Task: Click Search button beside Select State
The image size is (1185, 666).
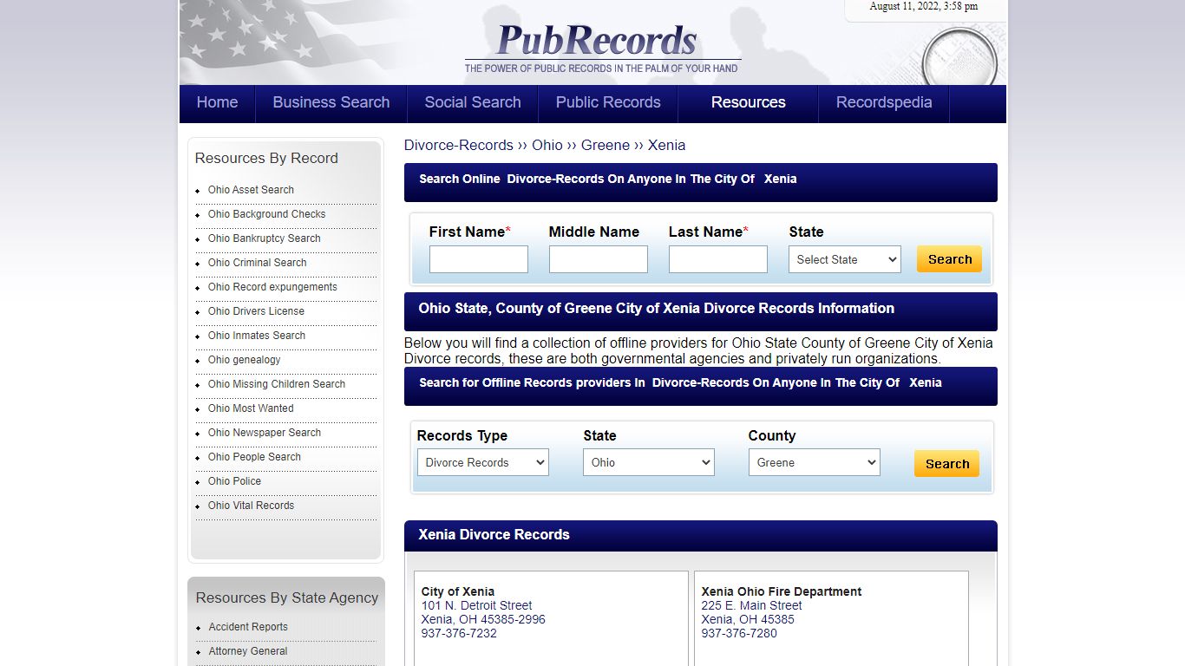Action: tap(950, 259)
